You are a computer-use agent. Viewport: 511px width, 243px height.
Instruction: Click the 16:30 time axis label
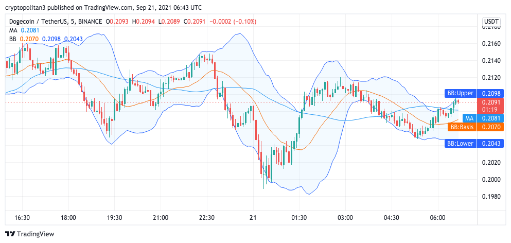coord(23,218)
